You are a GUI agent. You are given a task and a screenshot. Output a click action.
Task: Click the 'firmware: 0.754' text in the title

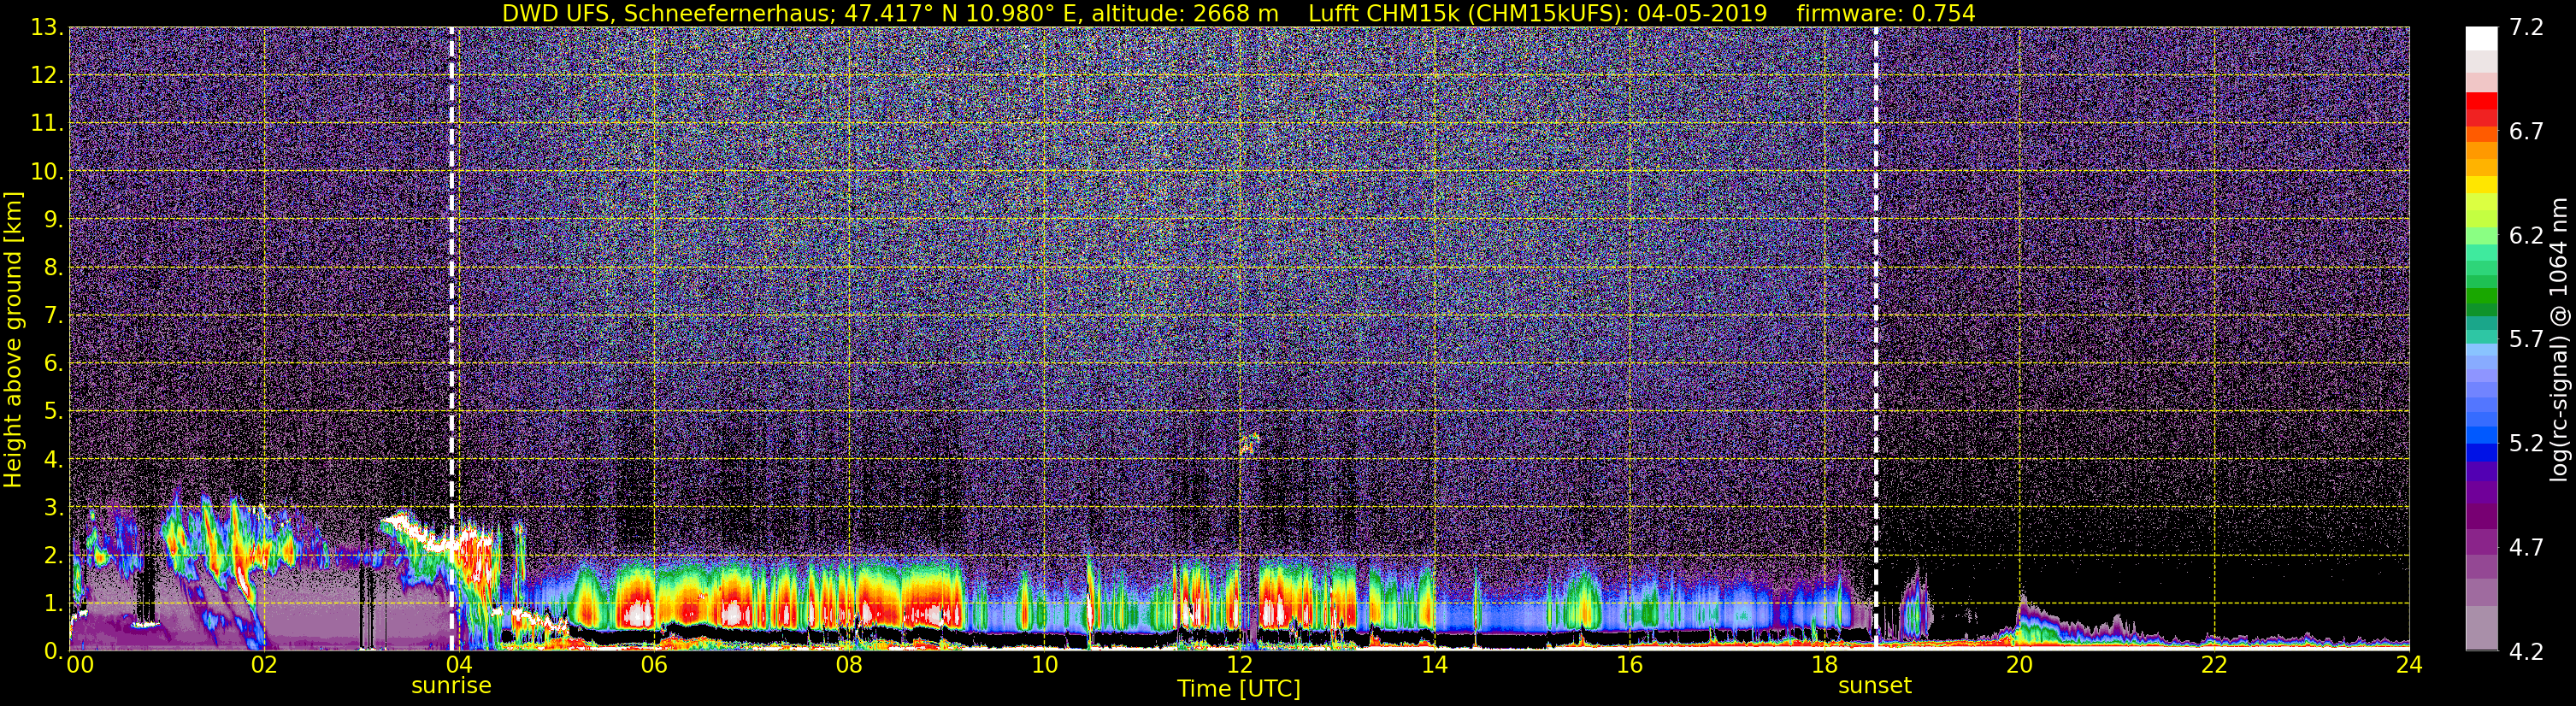(1886, 14)
